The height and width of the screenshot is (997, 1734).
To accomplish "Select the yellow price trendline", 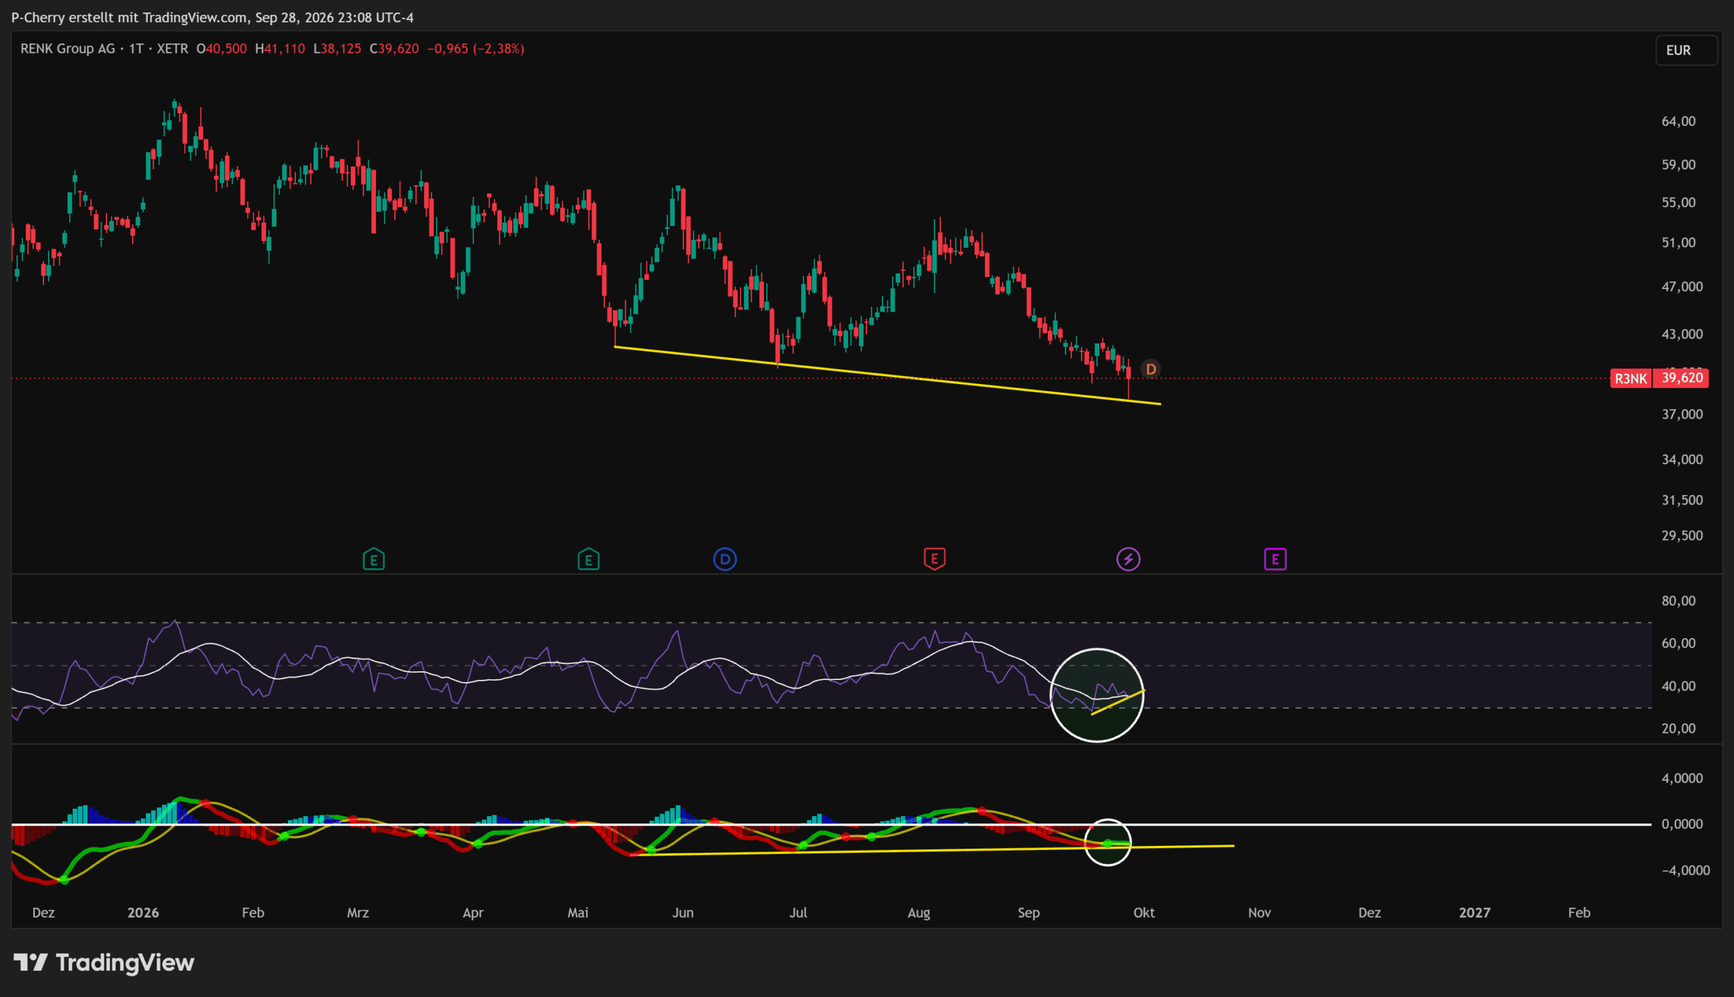I will click(887, 375).
